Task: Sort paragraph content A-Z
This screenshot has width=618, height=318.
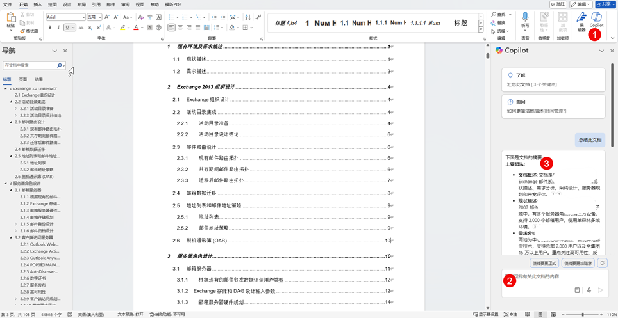Action: click(x=248, y=17)
